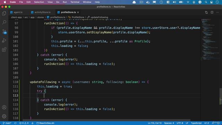Click Synchronize Changes icon in status bar
This screenshot has width=222, height=125.
pos(15,123)
